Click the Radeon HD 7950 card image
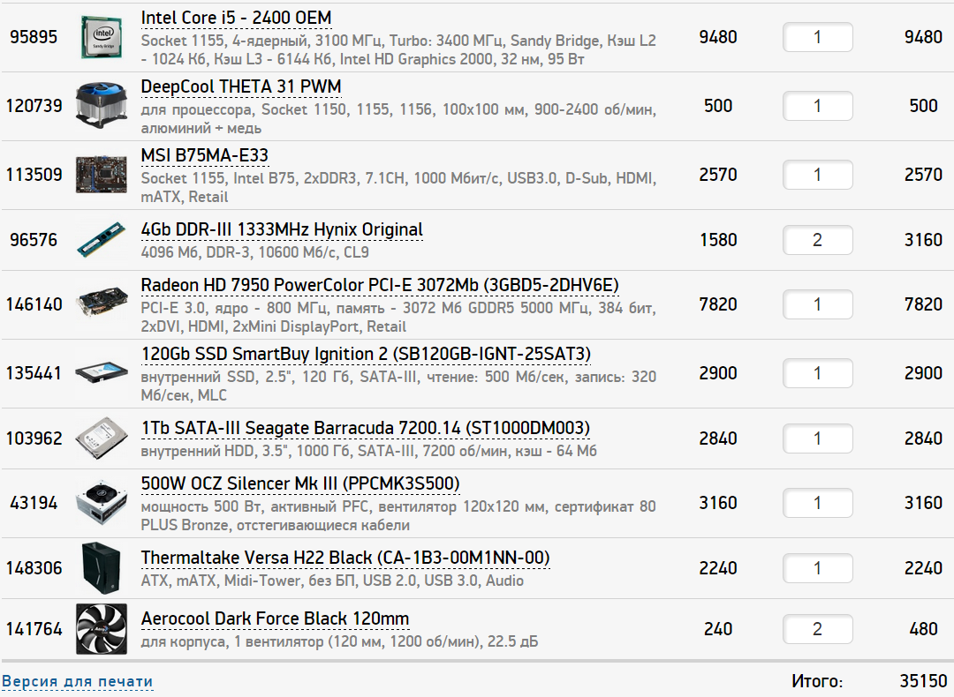 (x=101, y=304)
